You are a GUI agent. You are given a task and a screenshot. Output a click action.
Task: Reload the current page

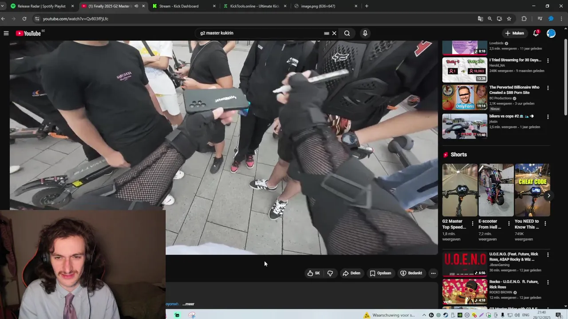[x=24, y=19]
